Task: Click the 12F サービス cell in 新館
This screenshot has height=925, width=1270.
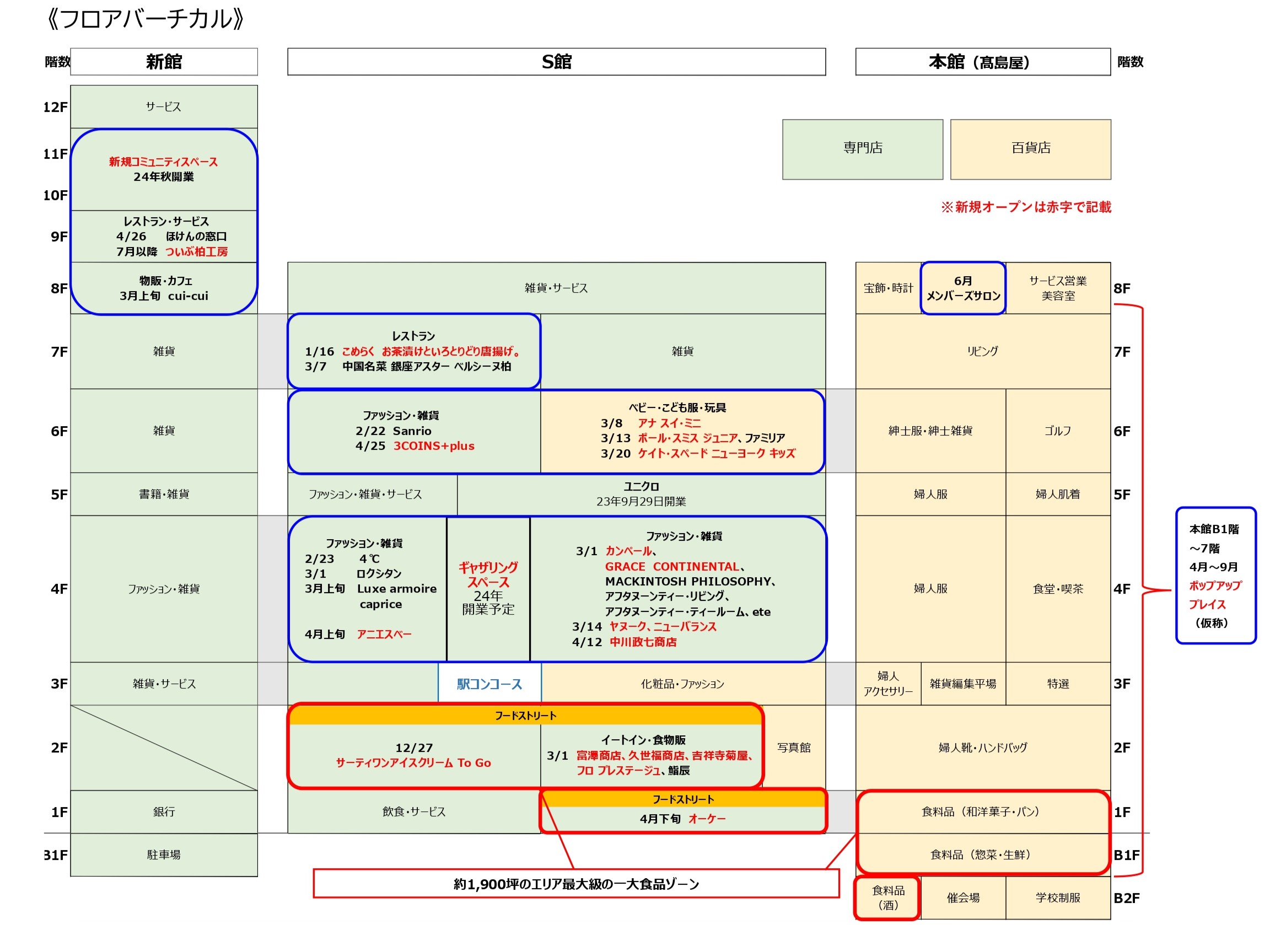Action: click(164, 107)
